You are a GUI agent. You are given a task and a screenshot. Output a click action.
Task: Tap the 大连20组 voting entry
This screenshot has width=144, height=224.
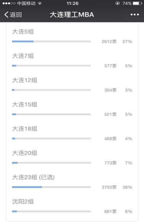72,157
